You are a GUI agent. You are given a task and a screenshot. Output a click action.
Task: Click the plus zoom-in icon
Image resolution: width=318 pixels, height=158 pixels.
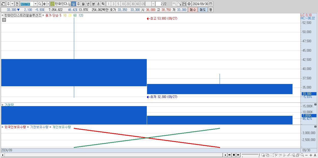(x=311, y=155)
